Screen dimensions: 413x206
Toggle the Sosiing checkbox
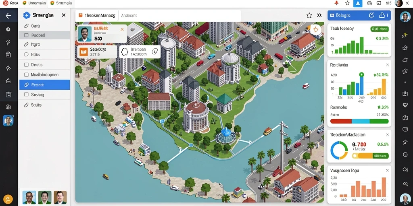click(x=26, y=95)
